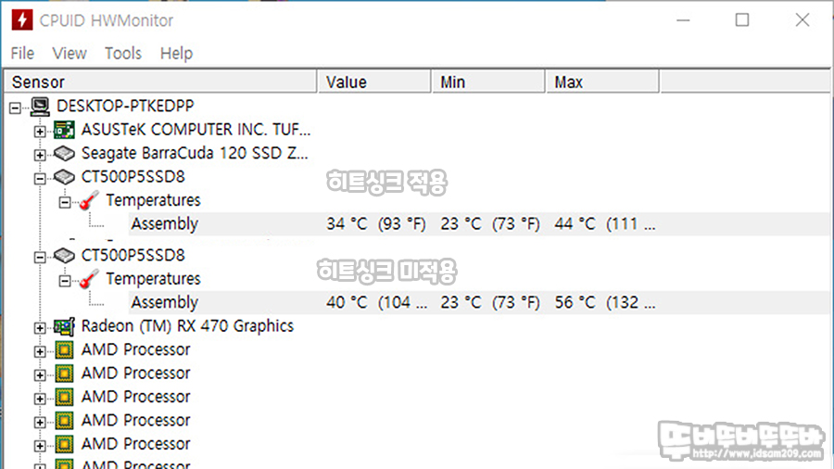Screen dimensions: 834x469
Task: Expand the Radeon RX 470 Graphics node
Action: click(40, 328)
